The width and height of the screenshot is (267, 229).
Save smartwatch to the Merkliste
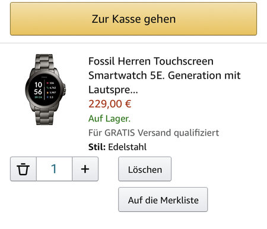click(163, 199)
